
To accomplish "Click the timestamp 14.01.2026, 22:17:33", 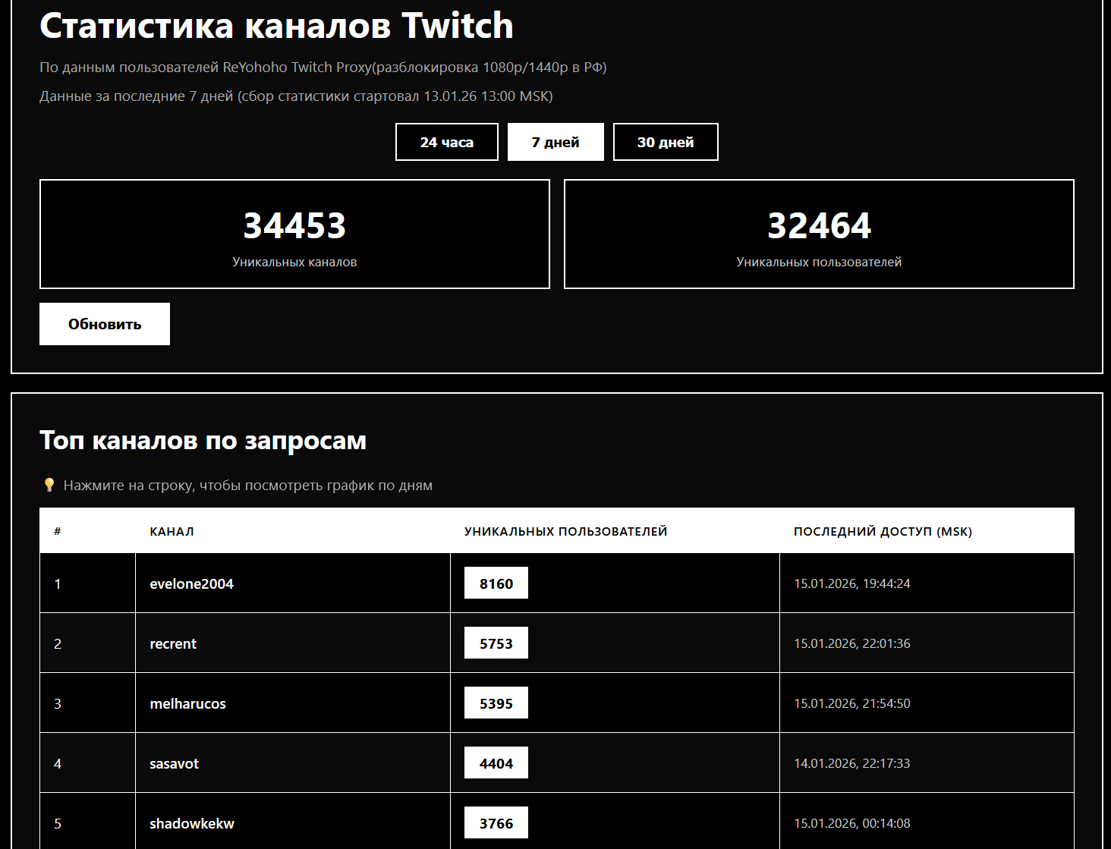I will click(x=852, y=763).
